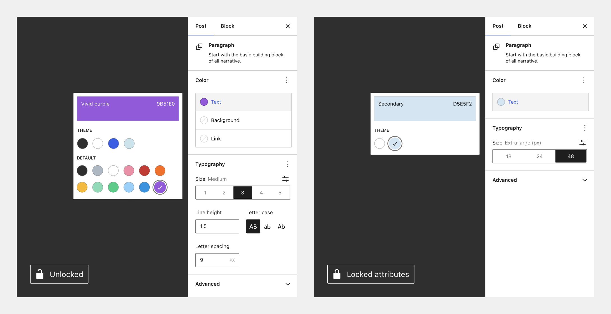Image resolution: width=611 pixels, height=314 pixels.
Task: Open Typography options menu in left panel
Action: [288, 164]
